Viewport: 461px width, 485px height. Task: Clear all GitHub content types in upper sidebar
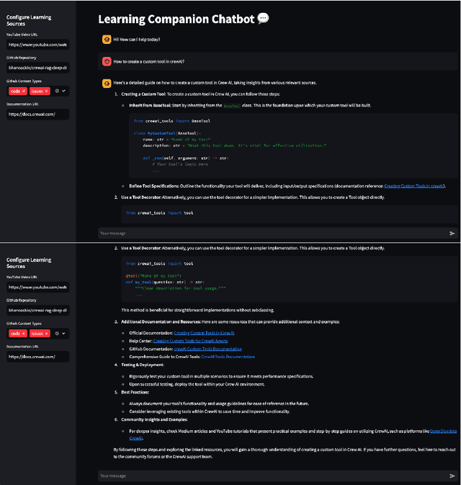58,91
